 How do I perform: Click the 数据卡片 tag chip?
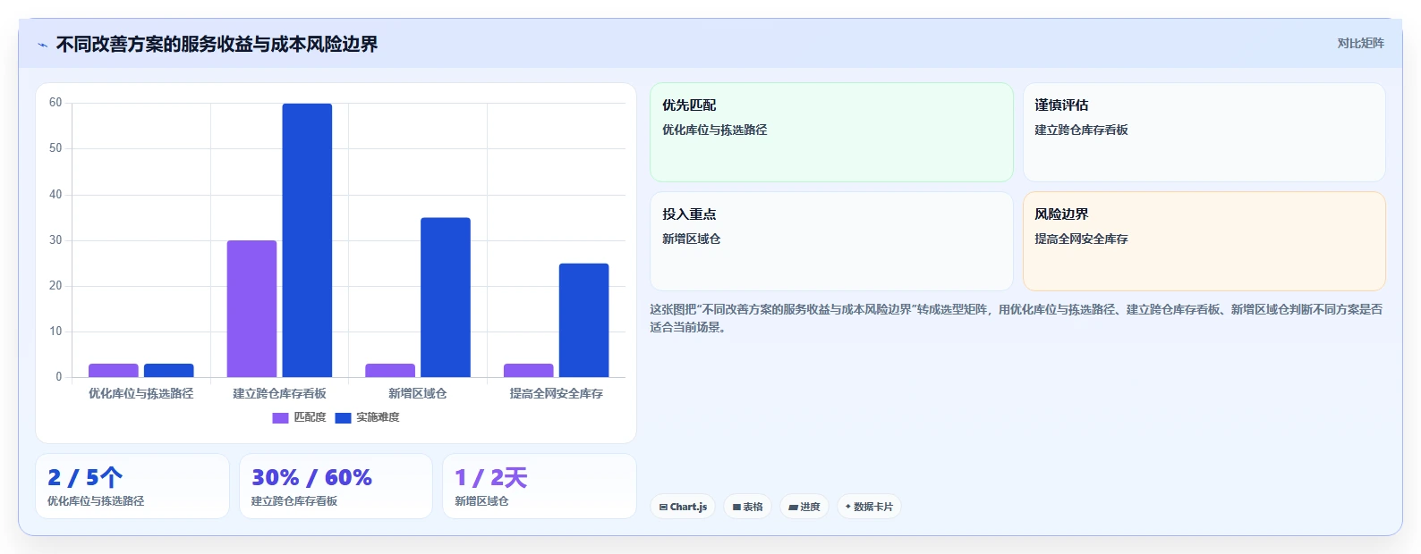(x=869, y=507)
